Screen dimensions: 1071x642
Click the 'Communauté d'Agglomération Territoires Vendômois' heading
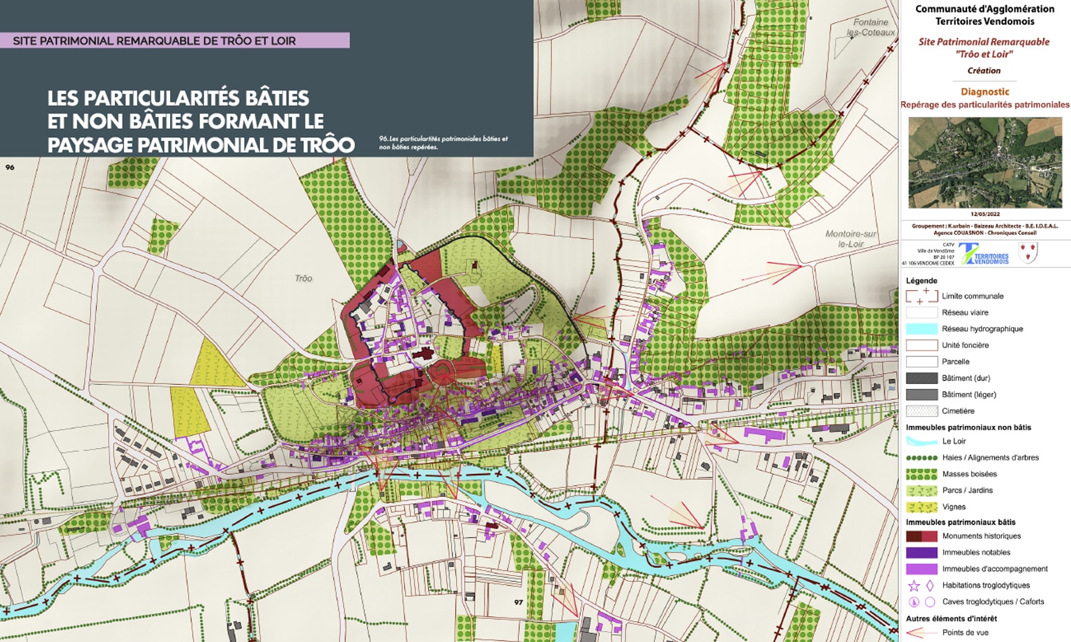tap(985, 15)
